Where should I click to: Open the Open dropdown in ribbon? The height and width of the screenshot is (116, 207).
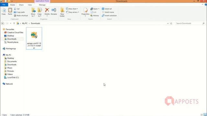[95, 9]
